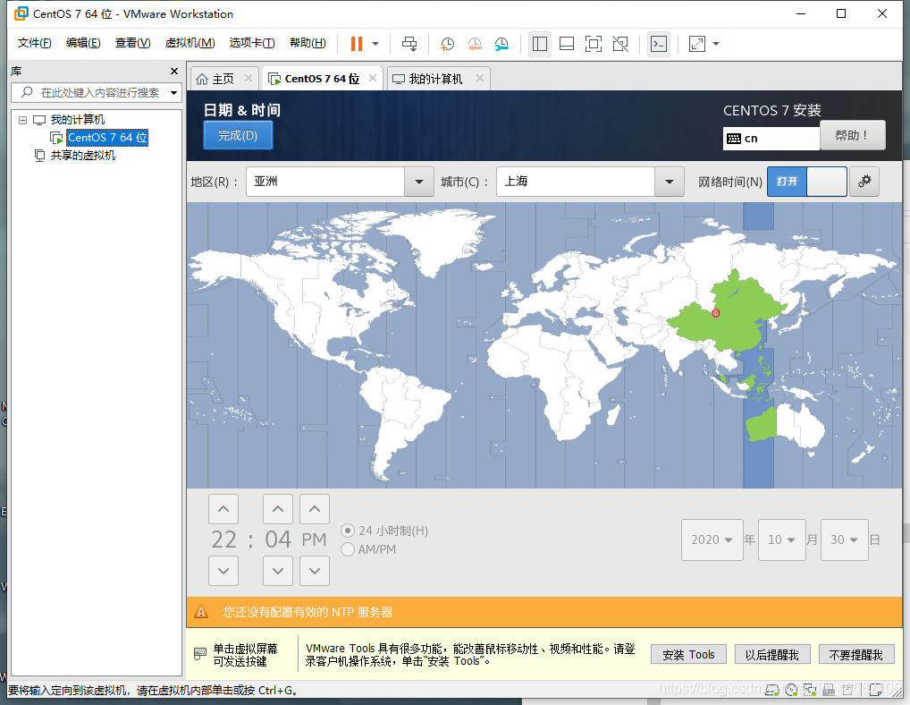The width and height of the screenshot is (910, 705).
Task: Toggle the library sidebar view icon
Action: (x=540, y=44)
